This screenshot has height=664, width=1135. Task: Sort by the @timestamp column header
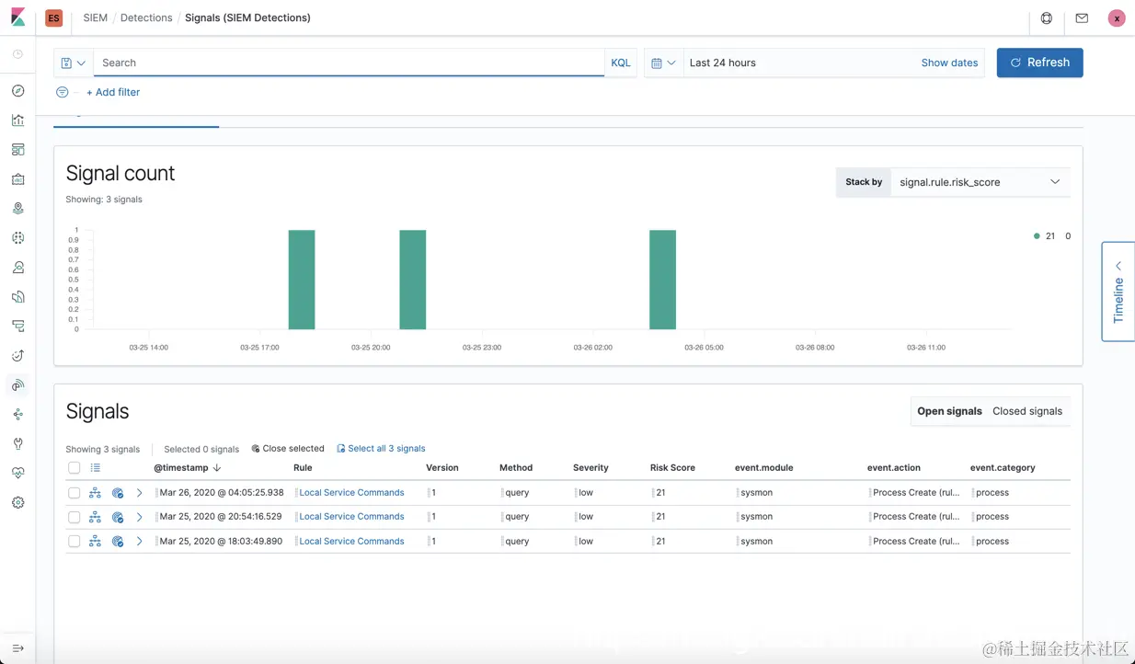(187, 468)
